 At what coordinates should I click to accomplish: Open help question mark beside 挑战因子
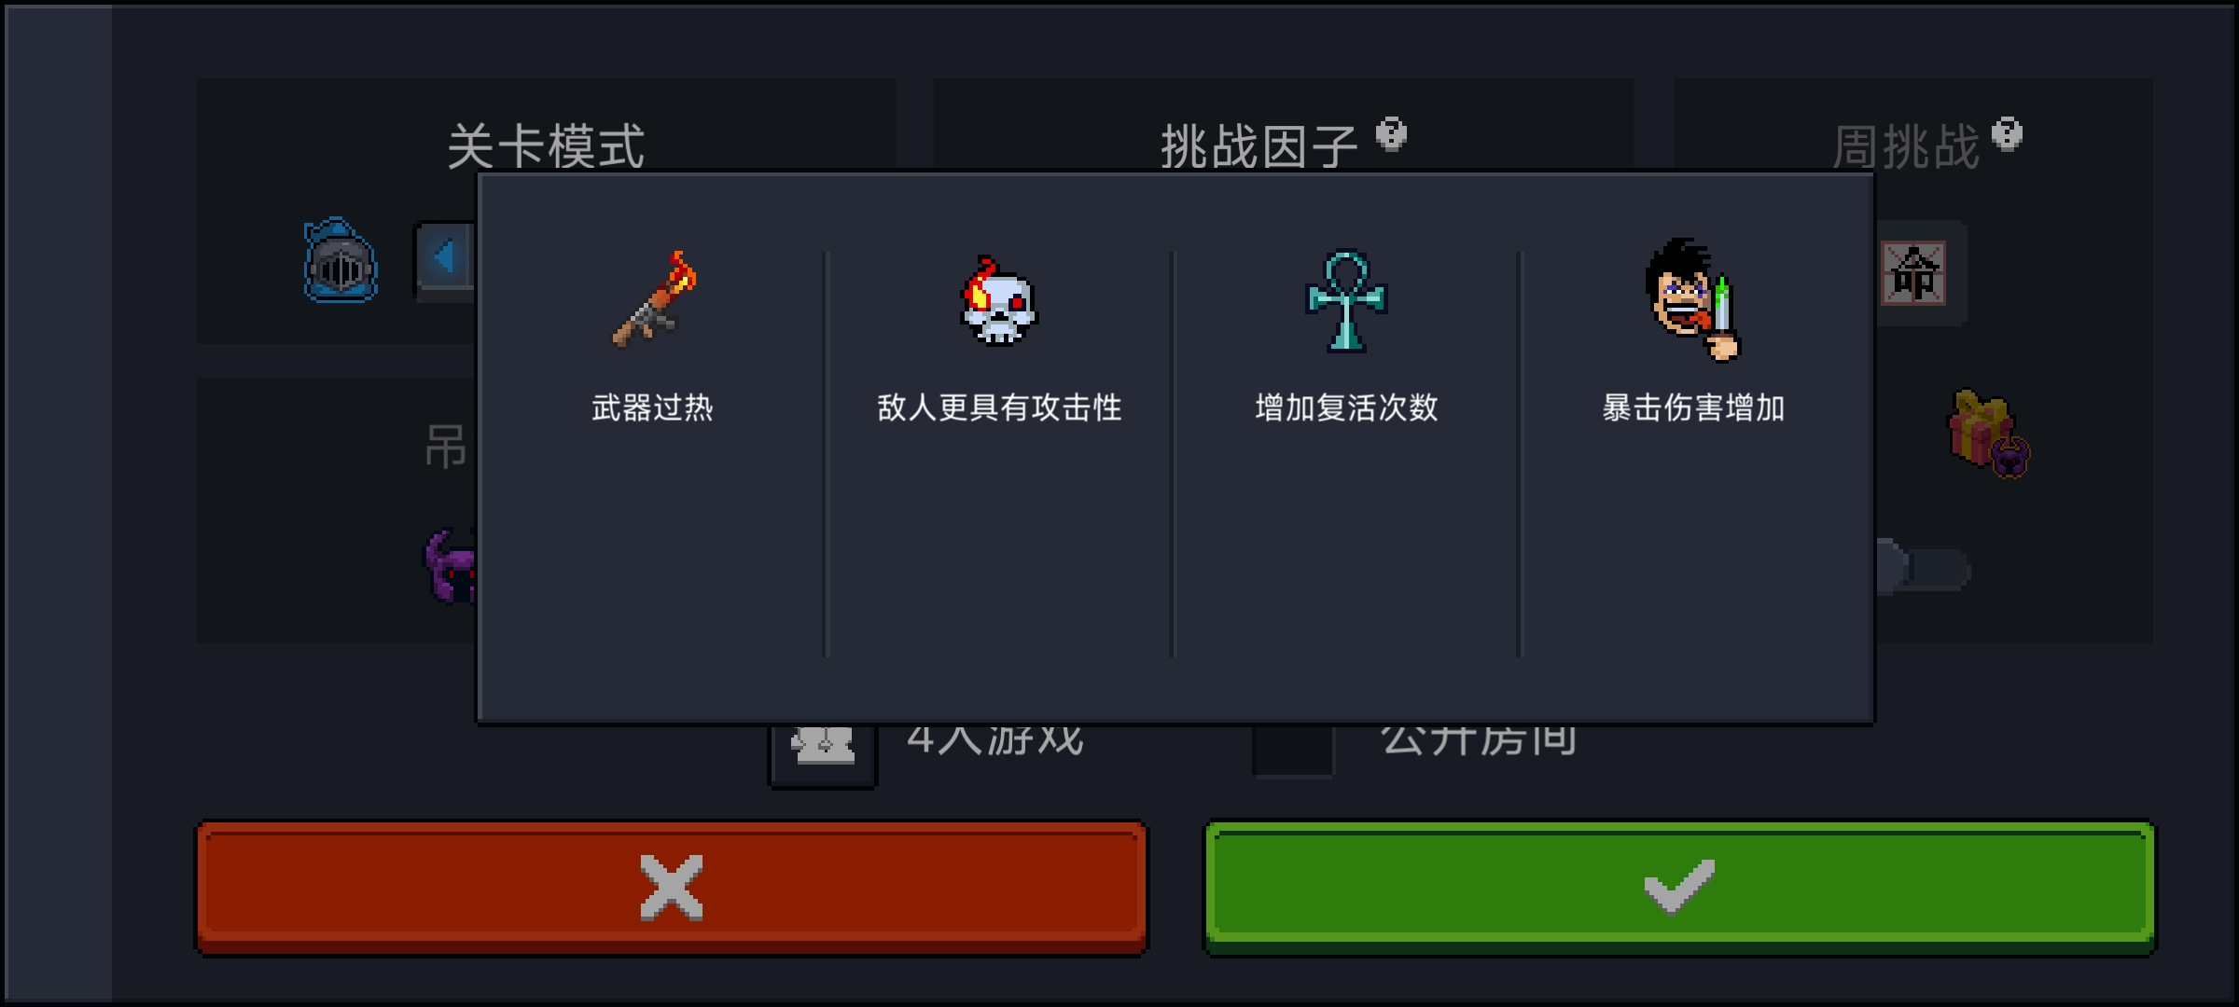point(1391,134)
